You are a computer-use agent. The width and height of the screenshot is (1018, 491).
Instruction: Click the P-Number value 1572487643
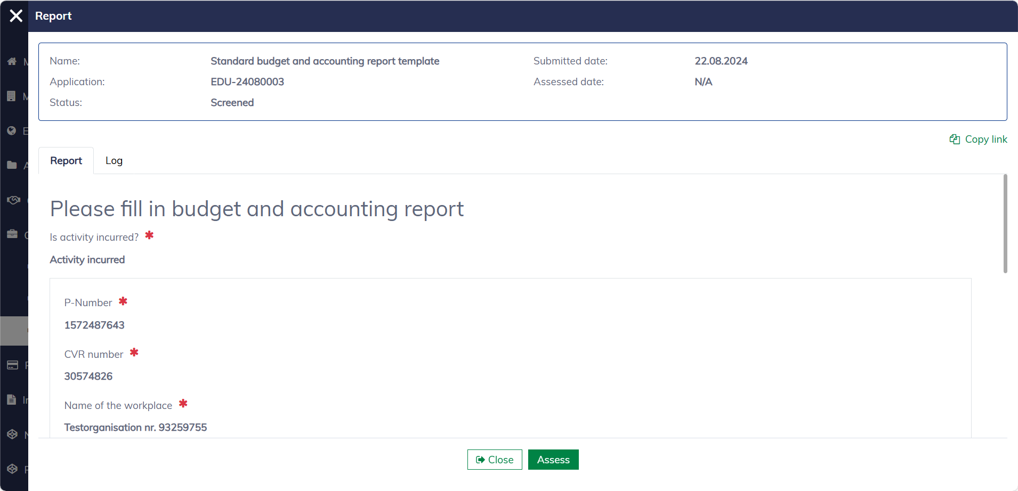(94, 325)
